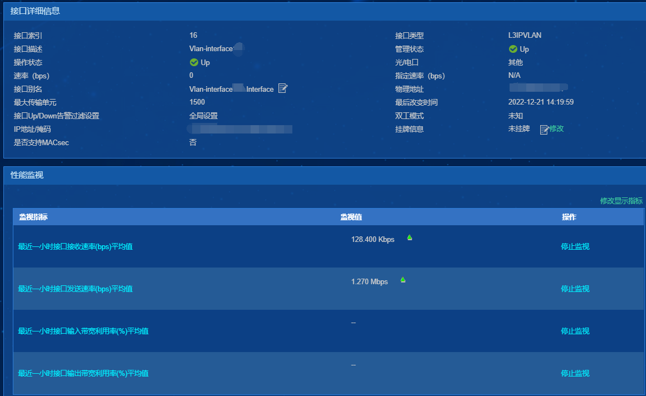Open the 最近一小时接口接收速率(bps)平均值 metric
Screen dimensions: 646x396
pos(75,246)
